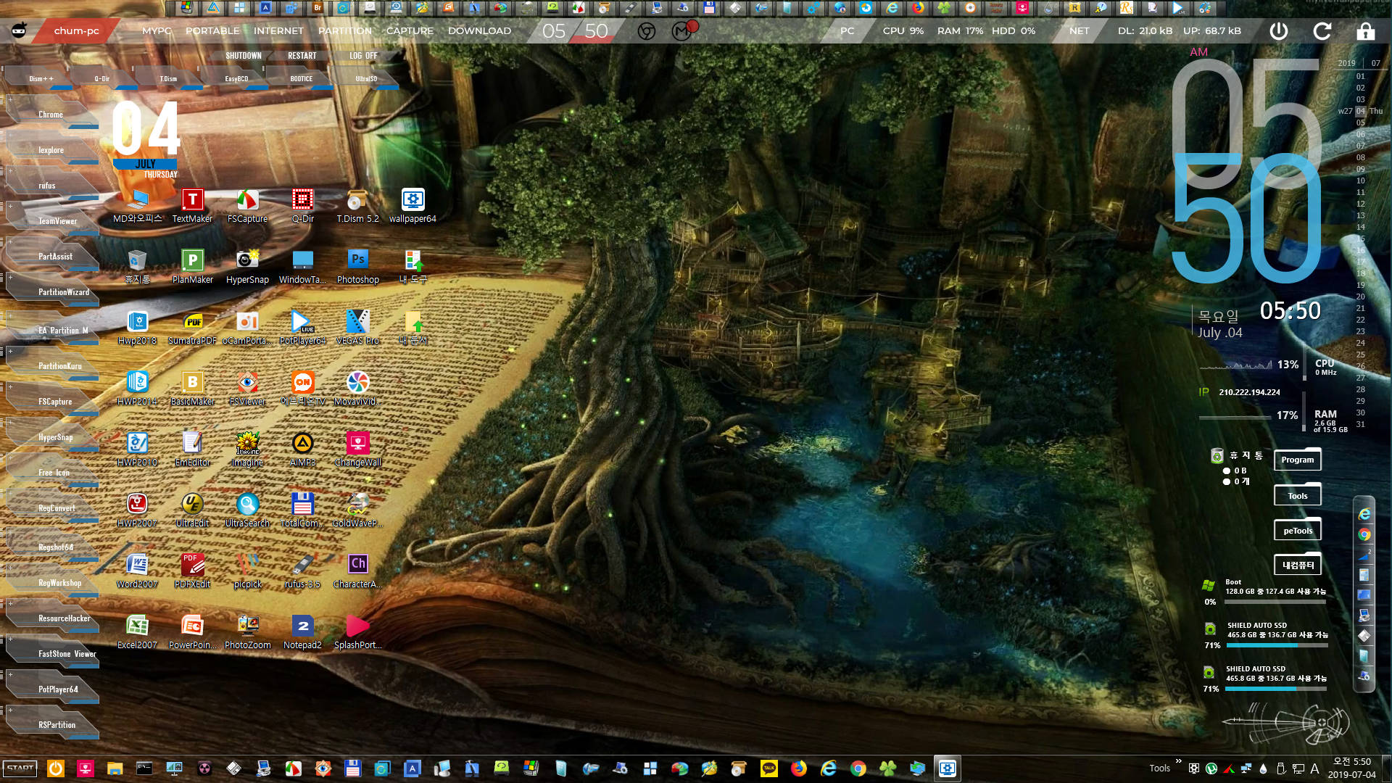Click the lock icon in top bar
1392x783 pixels.
coord(1365,31)
